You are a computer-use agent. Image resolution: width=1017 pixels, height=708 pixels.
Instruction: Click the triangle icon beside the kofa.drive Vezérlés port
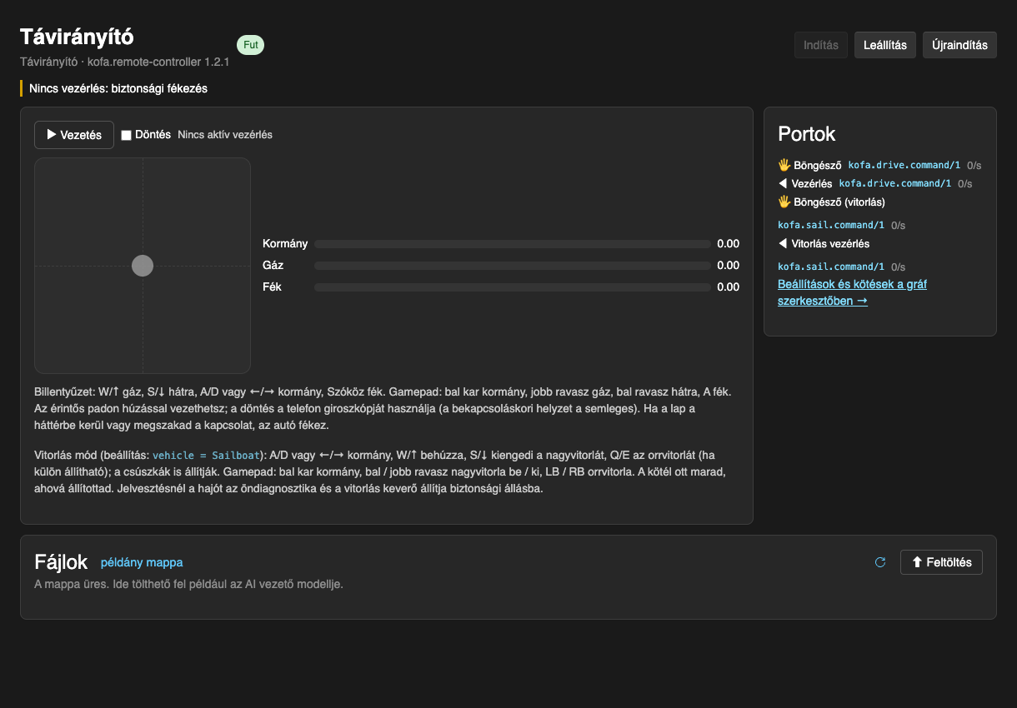[783, 183]
